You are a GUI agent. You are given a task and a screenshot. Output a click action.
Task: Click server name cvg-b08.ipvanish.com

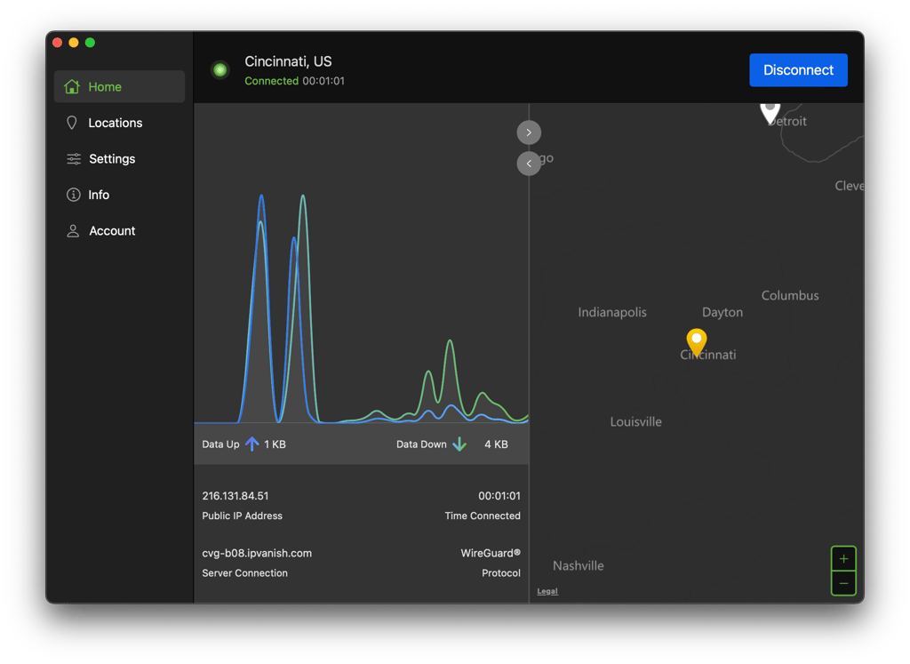pyautogui.click(x=257, y=553)
